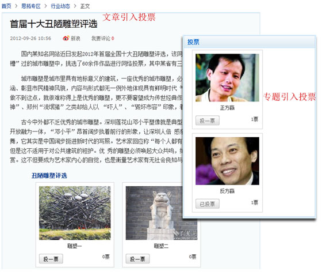Open the 雕塑一 bird nest sculpture image
The image size is (322, 275).
click(75, 213)
